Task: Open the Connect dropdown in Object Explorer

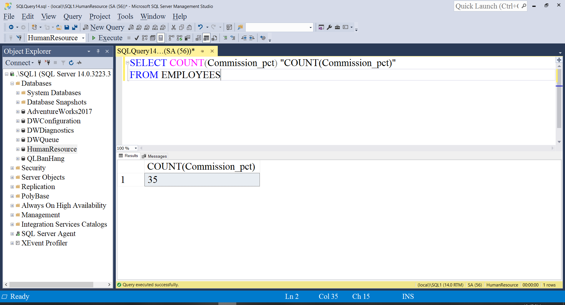Action: pyautogui.click(x=19, y=63)
